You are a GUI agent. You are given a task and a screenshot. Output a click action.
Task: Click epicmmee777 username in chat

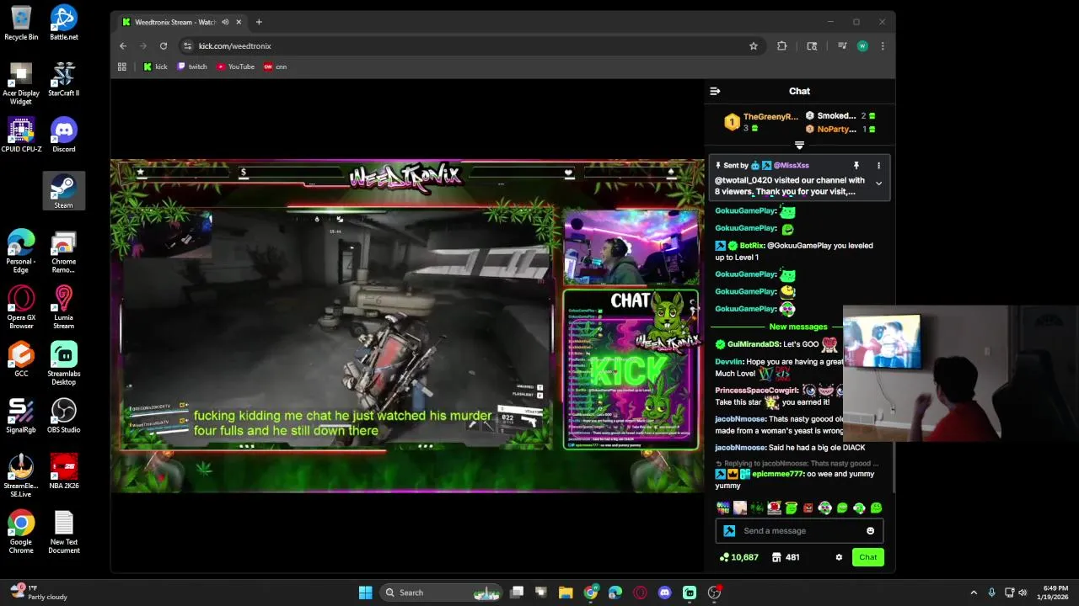pyautogui.click(x=777, y=474)
